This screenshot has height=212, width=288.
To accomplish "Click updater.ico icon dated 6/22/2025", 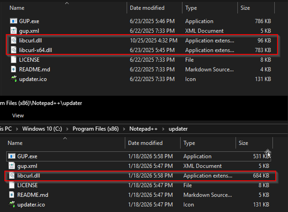I will (14, 79).
